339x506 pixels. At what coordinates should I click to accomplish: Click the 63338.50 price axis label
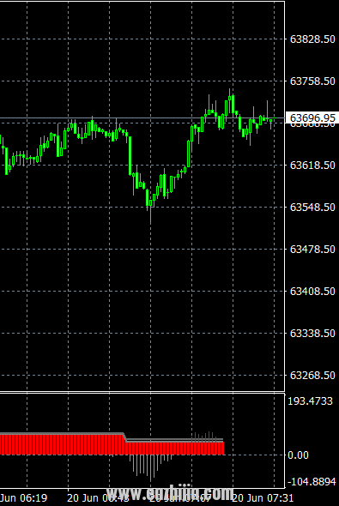312,334
